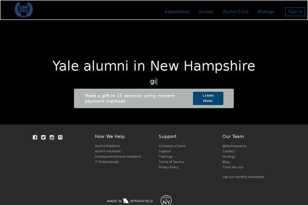Open the GitHub social icon
Screen dimensions: 308x205
tap(60, 137)
